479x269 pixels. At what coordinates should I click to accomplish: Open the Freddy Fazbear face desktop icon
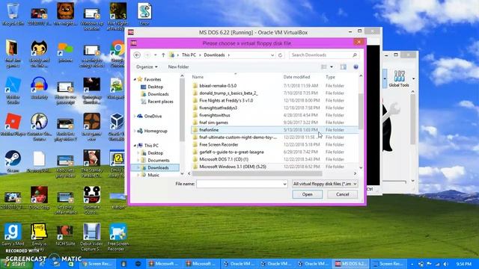65,14
